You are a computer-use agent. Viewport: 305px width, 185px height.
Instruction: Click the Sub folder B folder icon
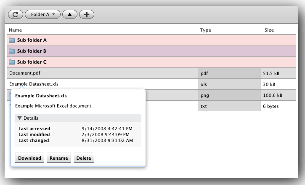[x=12, y=51]
